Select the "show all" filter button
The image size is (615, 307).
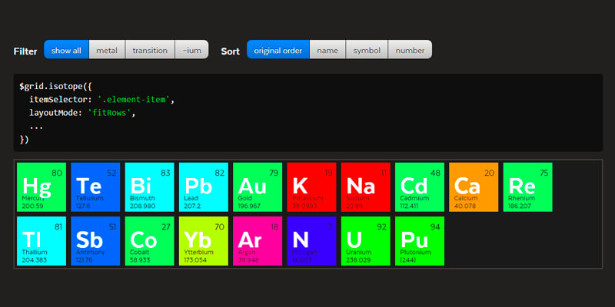(66, 50)
